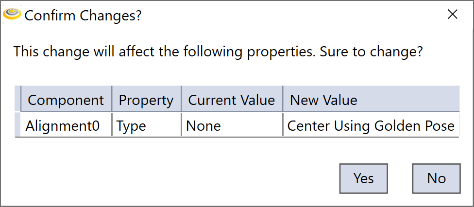This screenshot has width=474, height=207.
Task: Click the divider between Property and Current Value headers
Action: pos(181,100)
